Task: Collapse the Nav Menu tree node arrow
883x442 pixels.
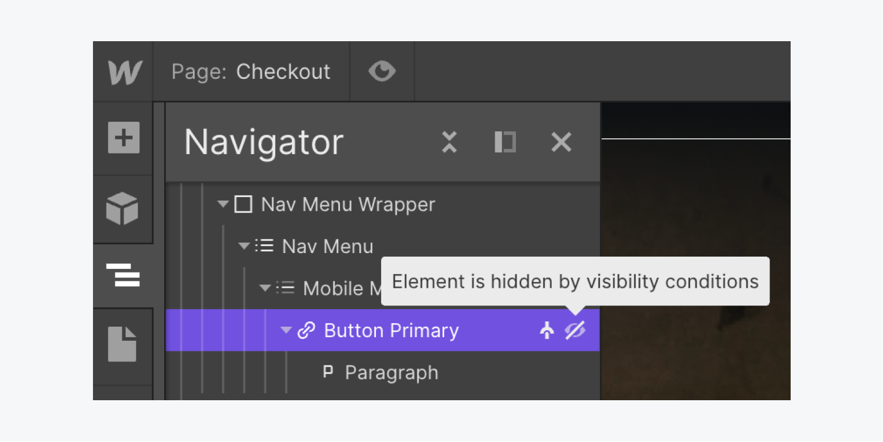Action: point(244,246)
